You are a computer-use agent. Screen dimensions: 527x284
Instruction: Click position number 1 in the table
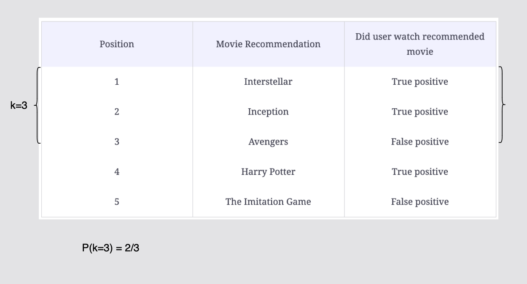tap(117, 82)
